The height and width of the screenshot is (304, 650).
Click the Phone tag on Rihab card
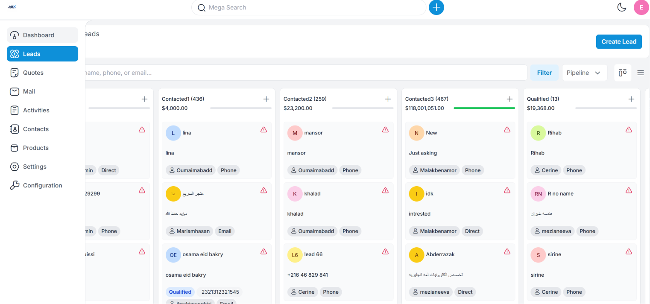pyautogui.click(x=574, y=170)
